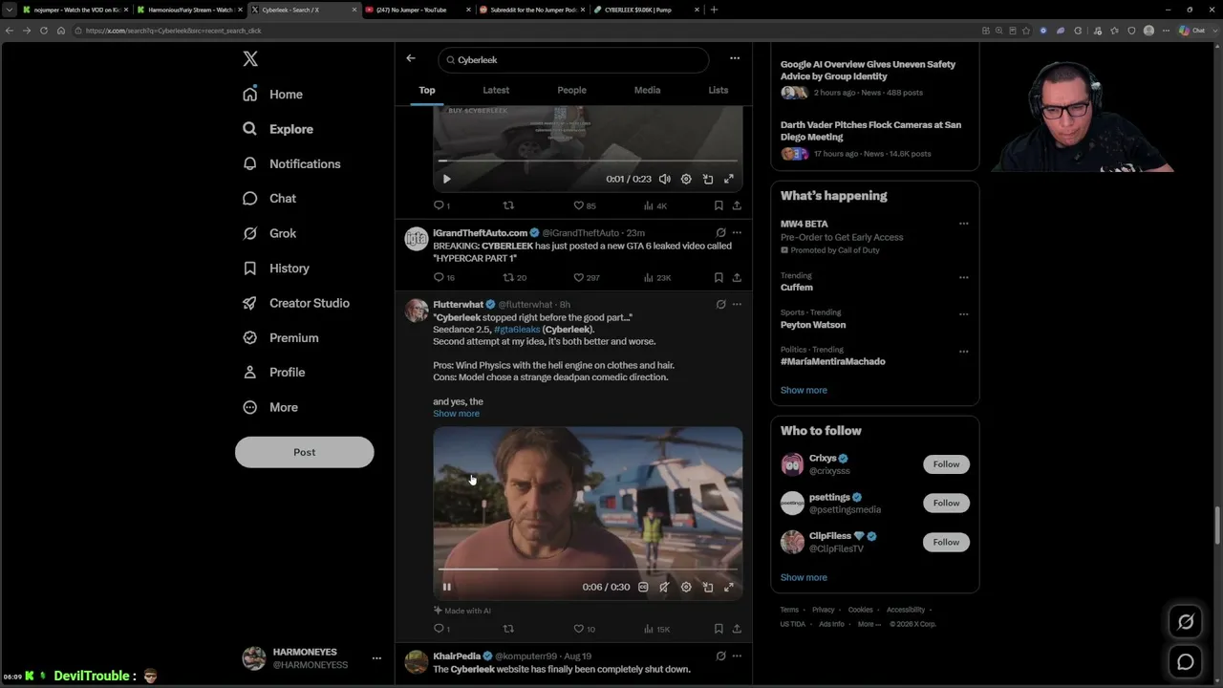The image size is (1223, 688).
Task: Reload the page in the browser toolbar
Action: coord(44,31)
